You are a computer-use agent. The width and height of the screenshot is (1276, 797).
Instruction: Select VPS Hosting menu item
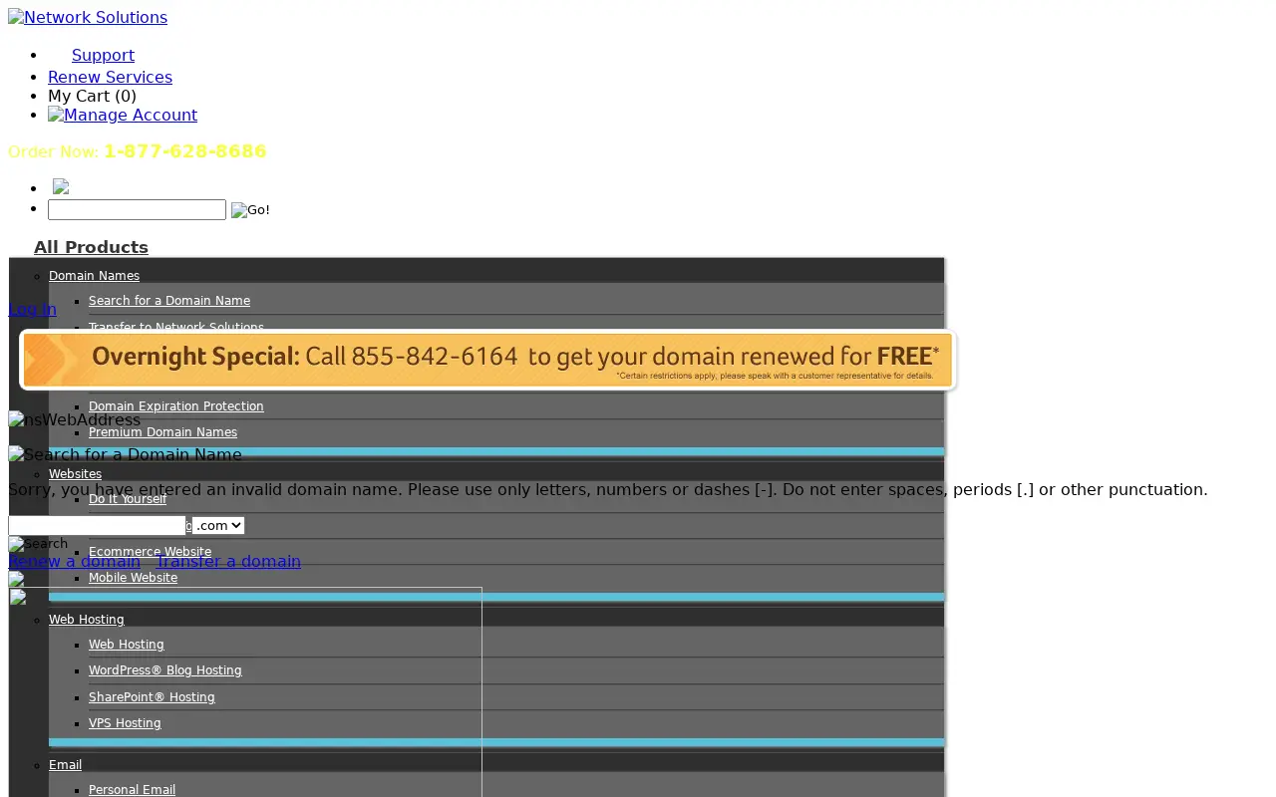pyautogui.click(x=125, y=723)
